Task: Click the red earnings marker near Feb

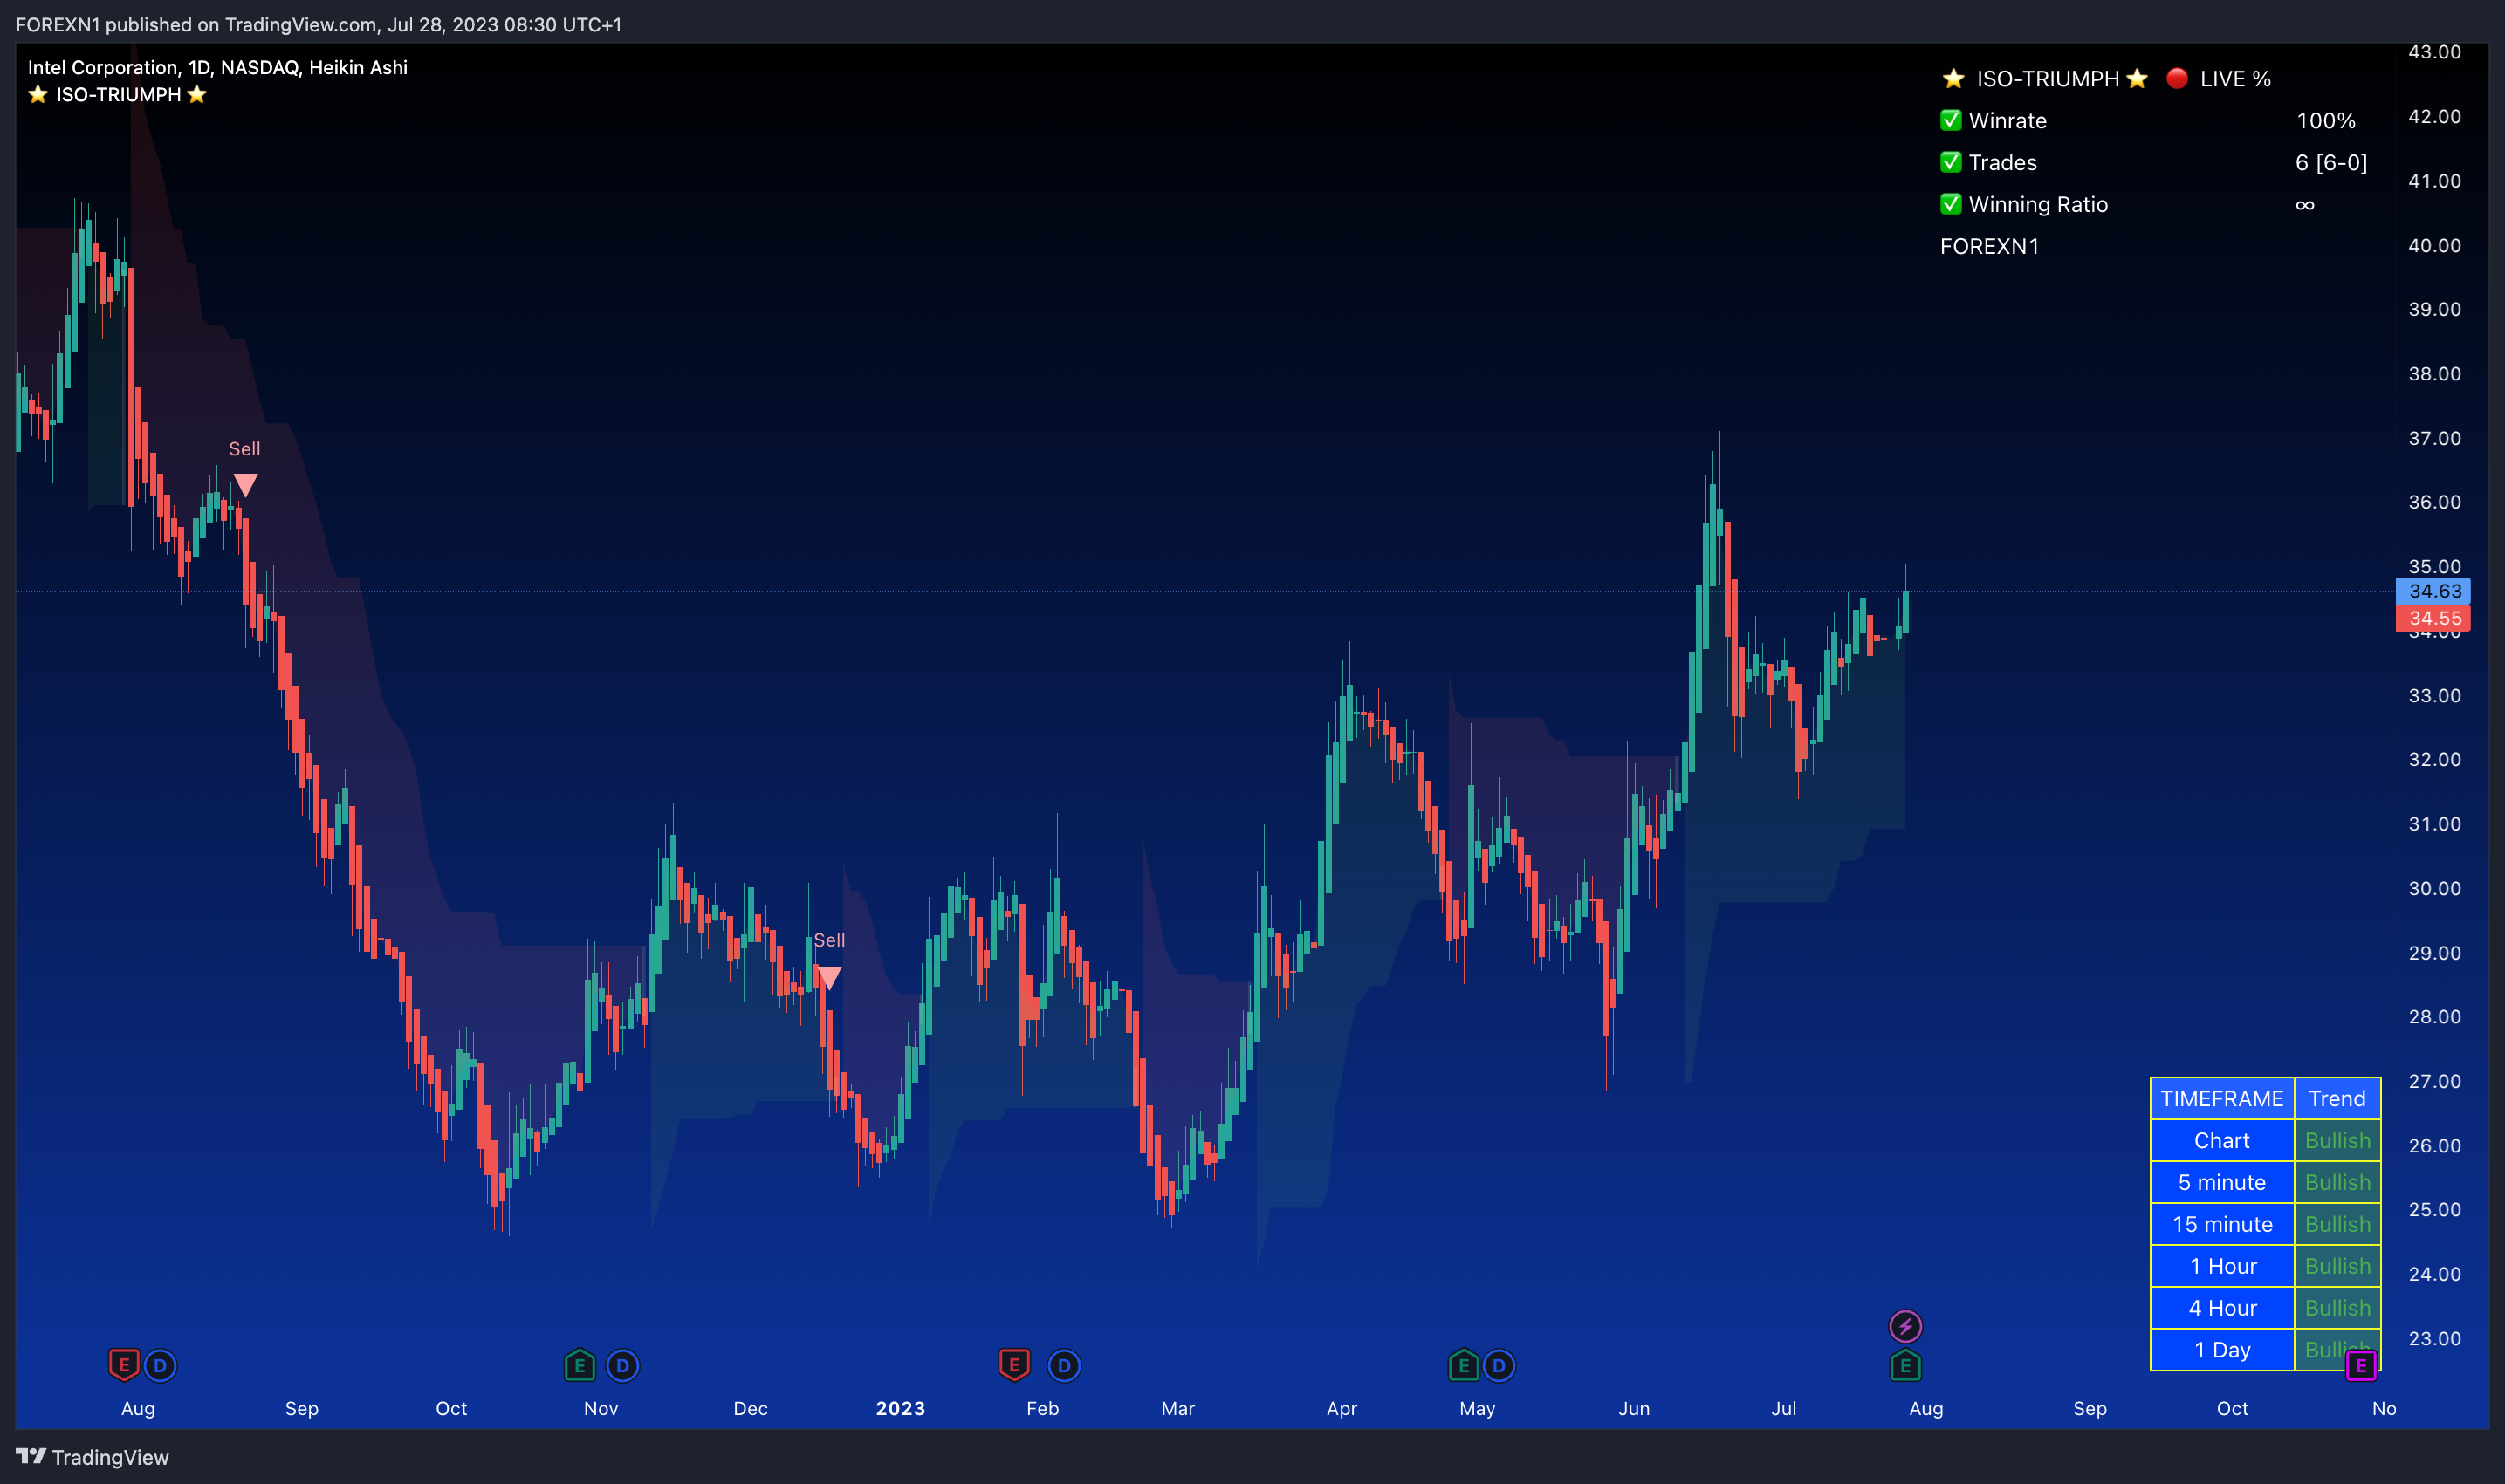Action: [x=1013, y=1365]
